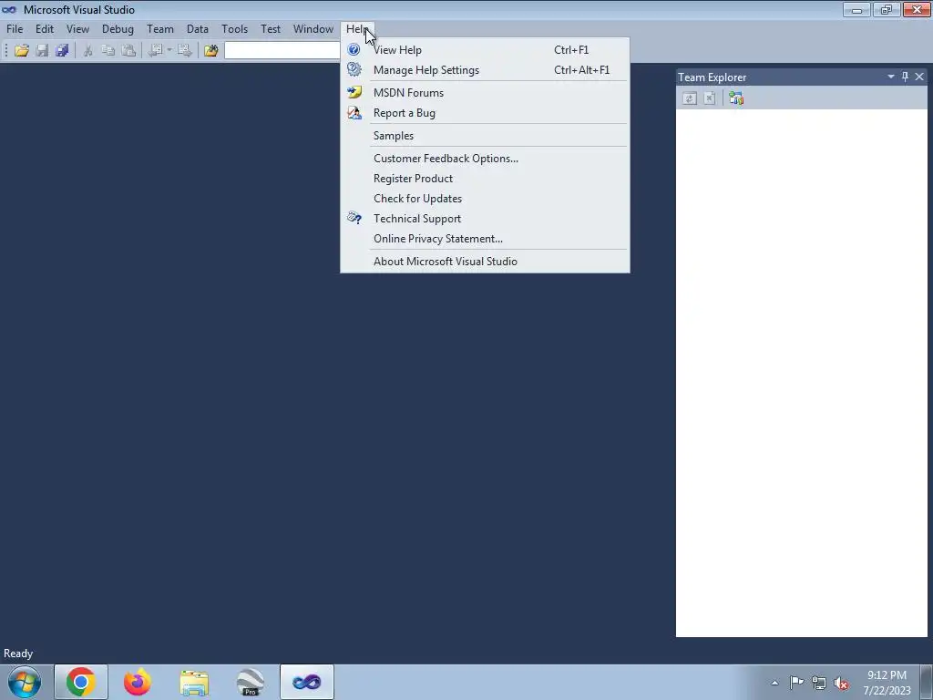
Task: Open the Windows Start button
Action: point(24,682)
